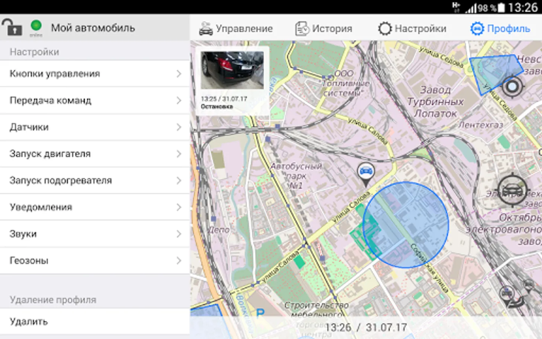Open the car photo thumbnail on map
Image resolution: width=542 pixels, height=339 pixels.
click(x=232, y=70)
